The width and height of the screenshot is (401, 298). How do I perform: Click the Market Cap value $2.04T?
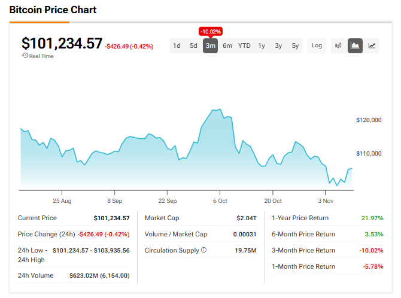[x=246, y=218]
